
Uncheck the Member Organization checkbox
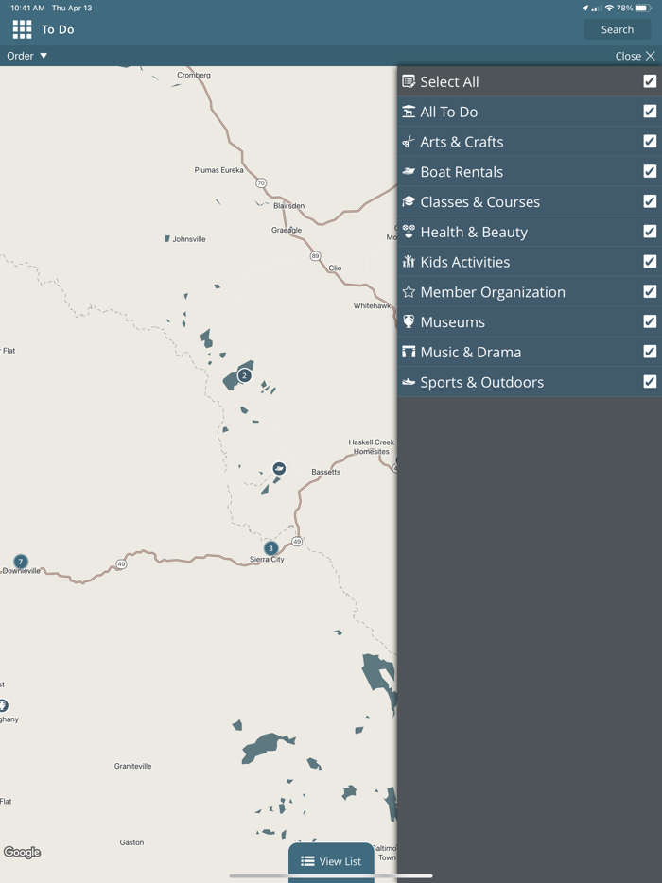tap(650, 291)
